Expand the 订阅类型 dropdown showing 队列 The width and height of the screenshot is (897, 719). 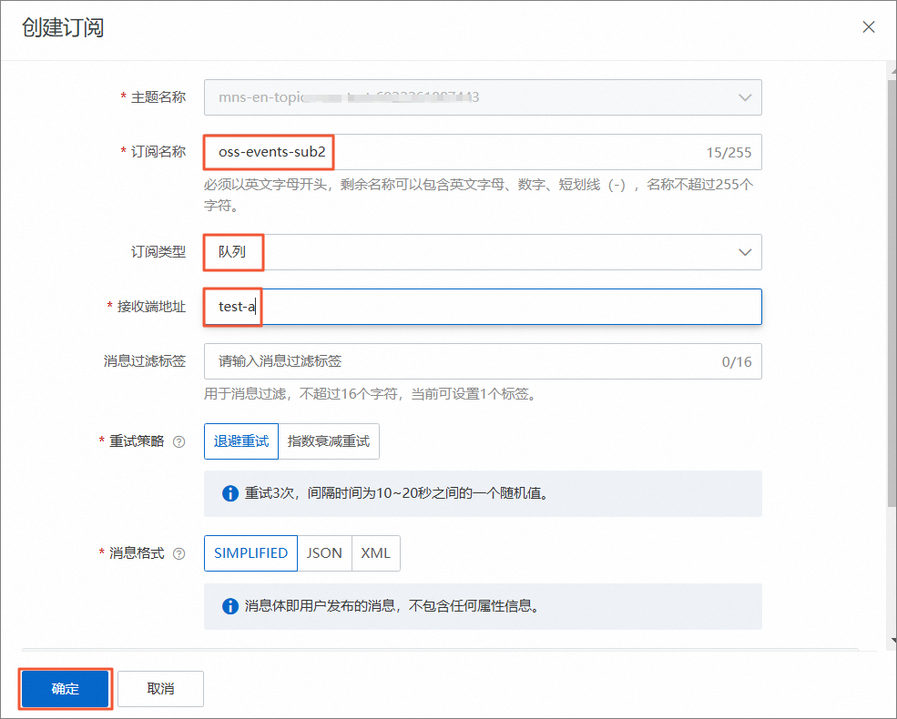tap(483, 252)
